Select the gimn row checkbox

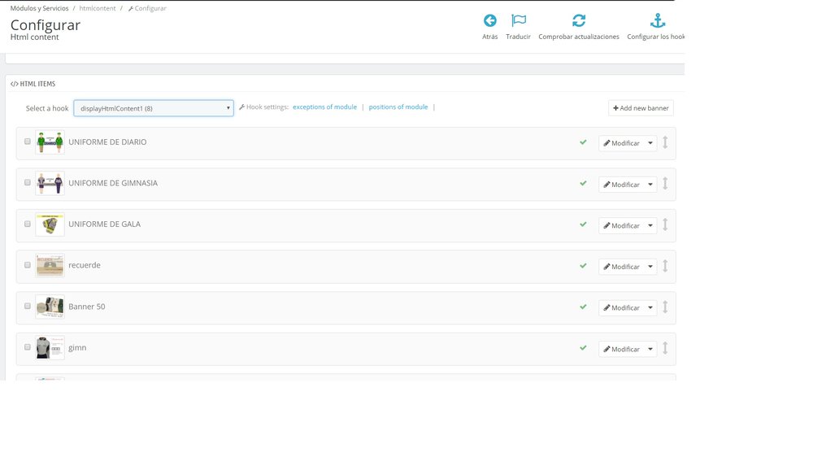click(x=28, y=347)
